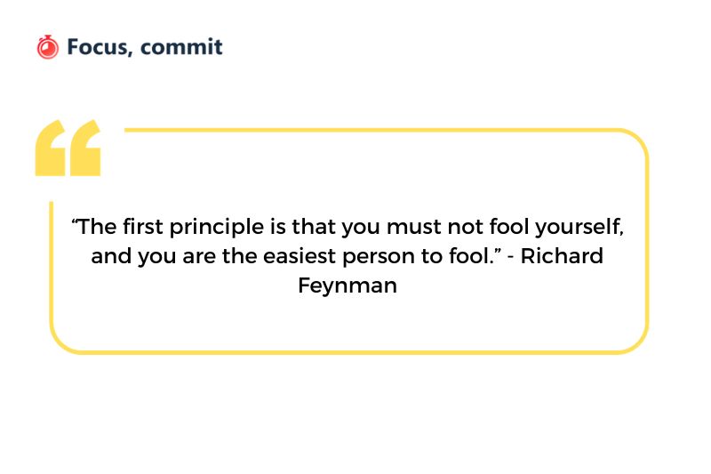Click the red stopwatch logo icon
711x474 pixels.
[x=47, y=47]
